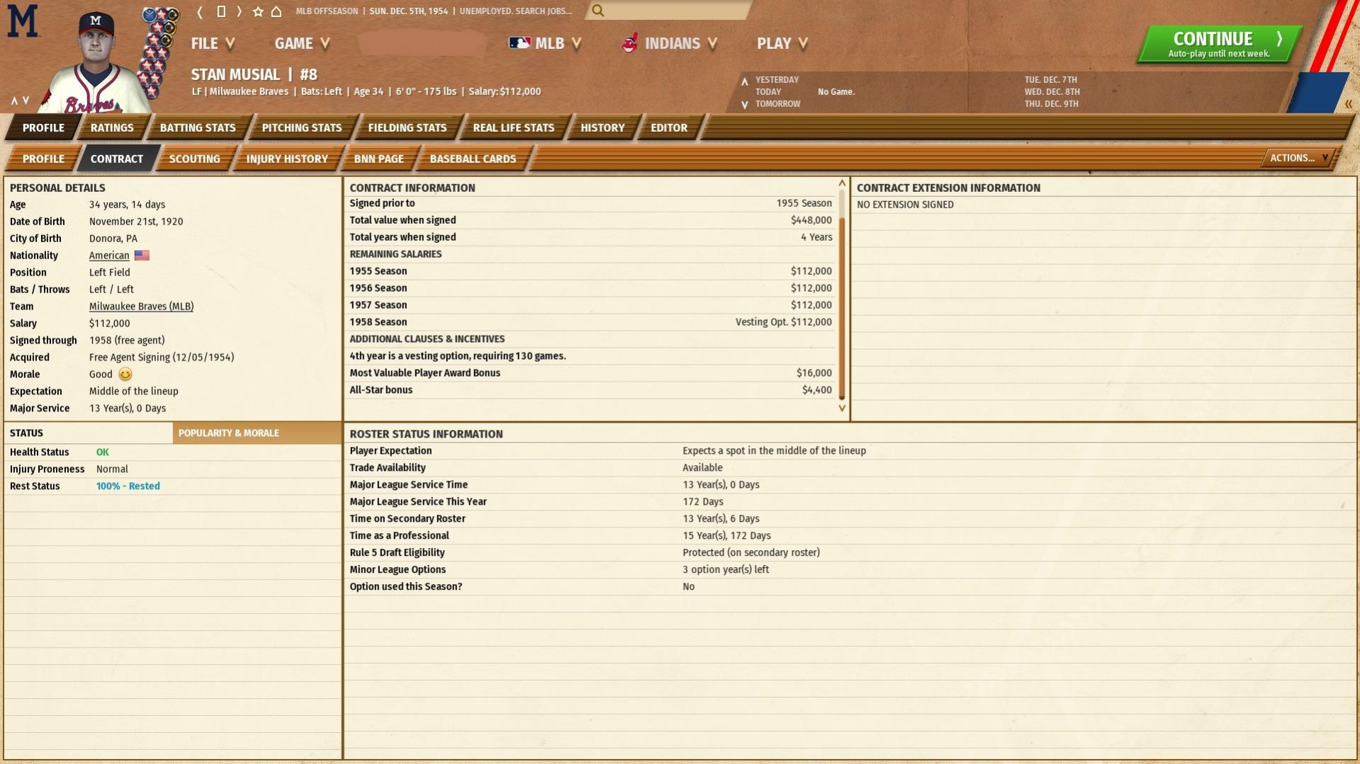This screenshot has height=764, width=1360.
Task: Go back with the left arrow icon
Action: tap(200, 11)
